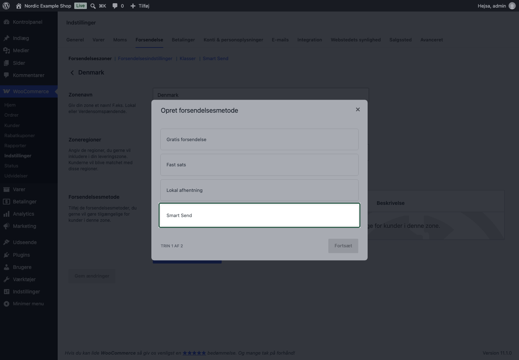Open the comments bubble icon in admin bar

click(115, 6)
